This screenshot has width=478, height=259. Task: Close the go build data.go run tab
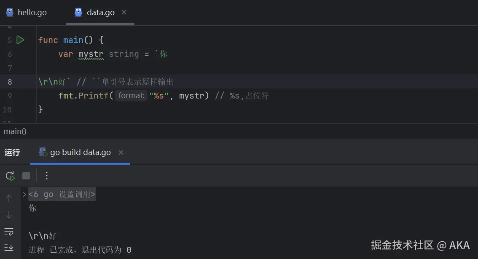tap(121, 152)
